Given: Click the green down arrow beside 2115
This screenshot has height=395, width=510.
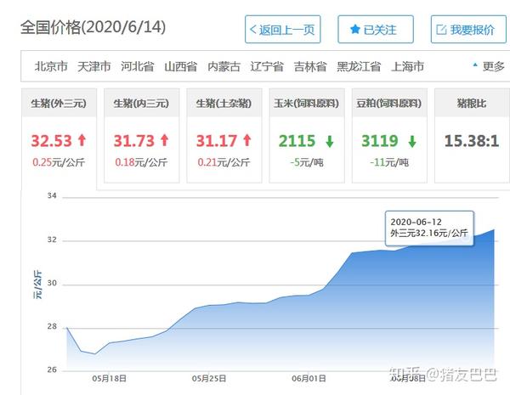Looking at the screenshot, I should pyautogui.click(x=330, y=142).
